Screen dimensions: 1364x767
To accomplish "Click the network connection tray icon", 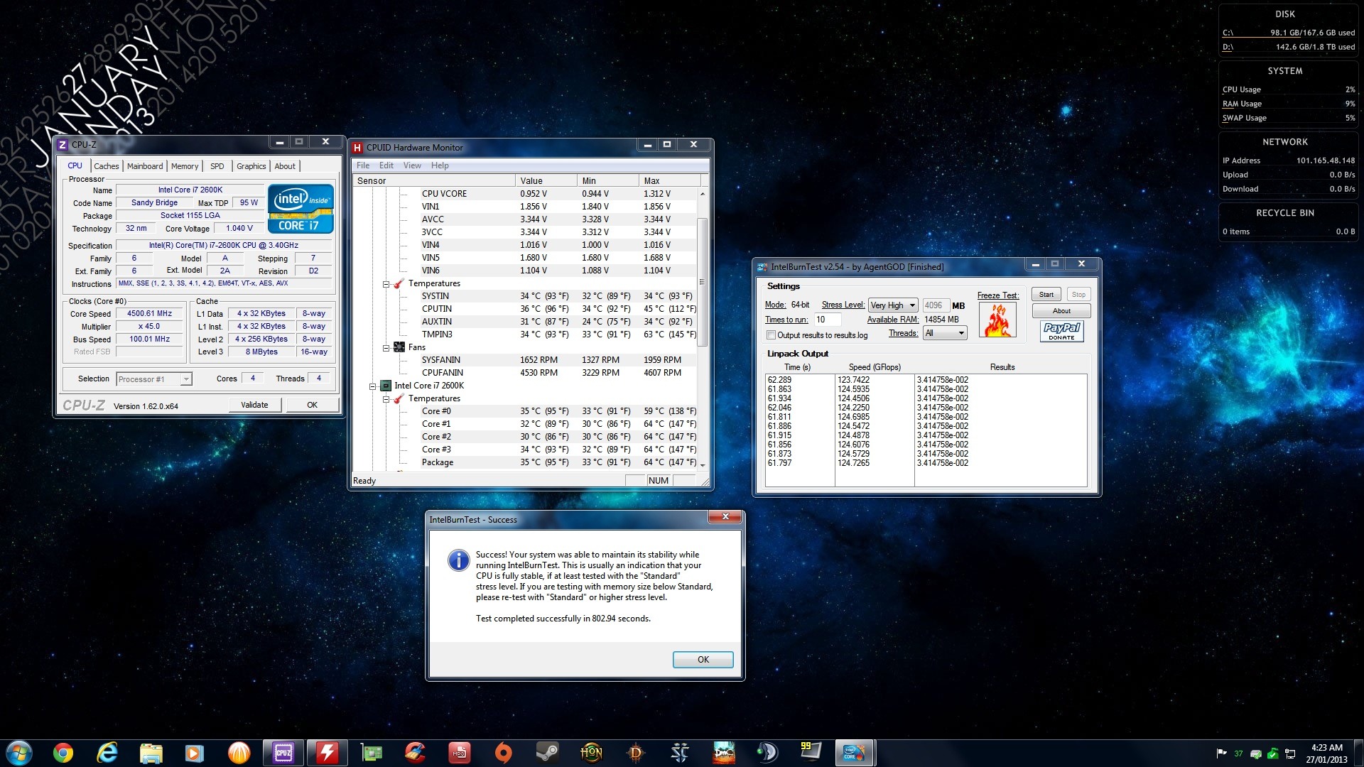I will [x=1290, y=754].
